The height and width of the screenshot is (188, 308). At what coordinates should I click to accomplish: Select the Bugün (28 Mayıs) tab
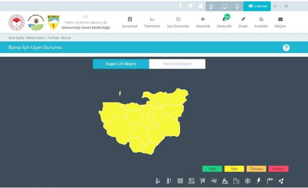(121, 64)
